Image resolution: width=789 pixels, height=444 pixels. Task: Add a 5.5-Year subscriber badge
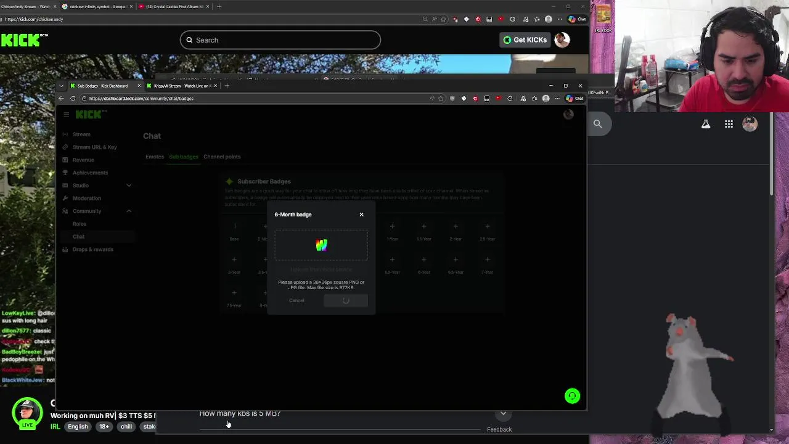pyautogui.click(x=392, y=260)
